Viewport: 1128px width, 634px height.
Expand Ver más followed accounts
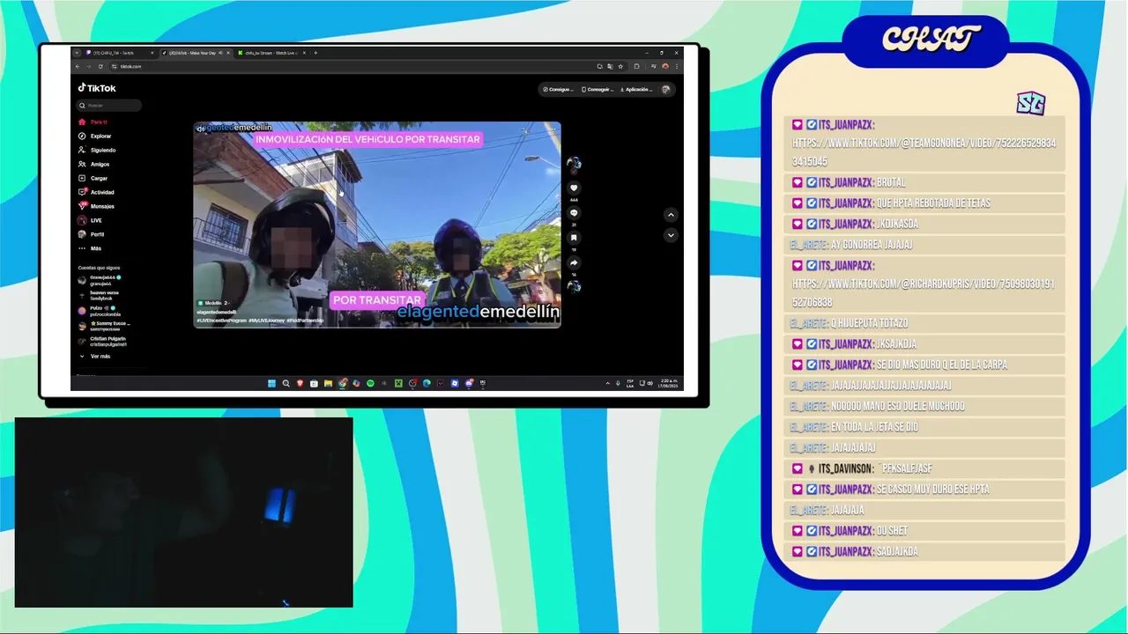pos(95,357)
